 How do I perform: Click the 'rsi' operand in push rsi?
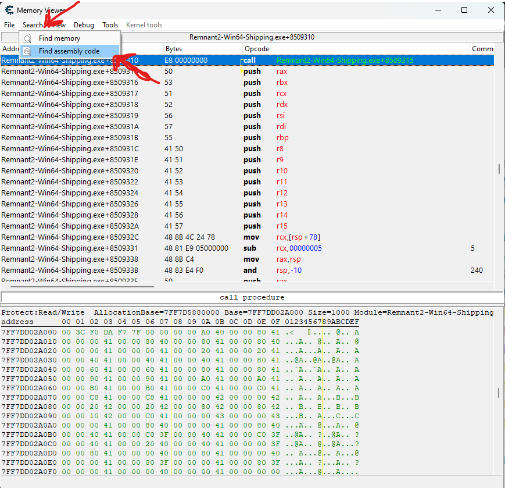pos(281,115)
